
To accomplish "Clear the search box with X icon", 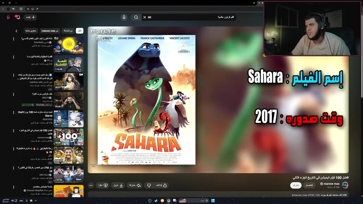I will [144, 17].
